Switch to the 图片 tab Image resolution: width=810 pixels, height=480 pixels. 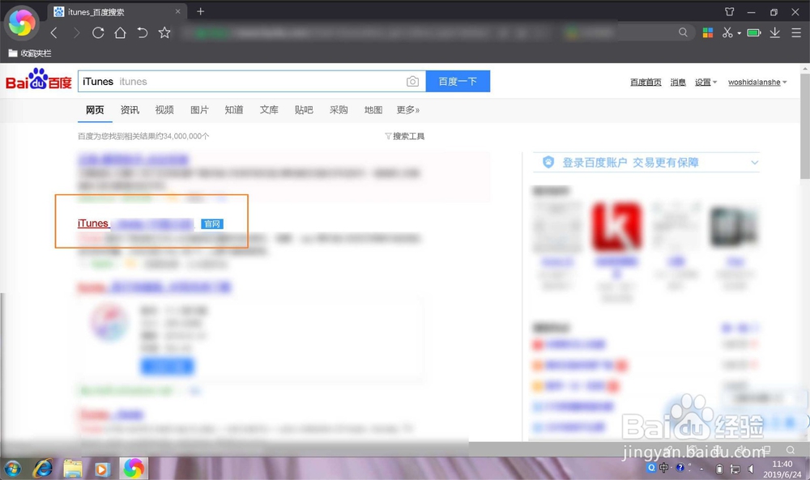[199, 110]
